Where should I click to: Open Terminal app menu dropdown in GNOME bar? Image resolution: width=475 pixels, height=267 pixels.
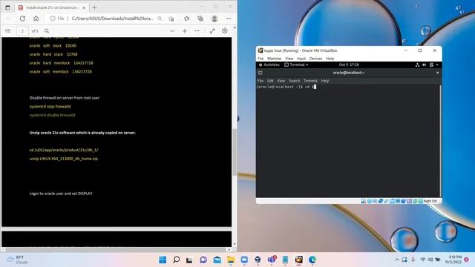(296, 65)
